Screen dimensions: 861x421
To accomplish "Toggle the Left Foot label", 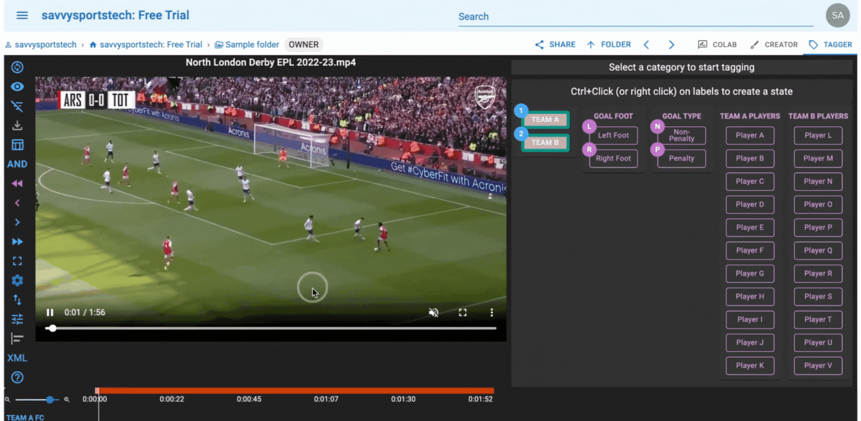I will tap(613, 135).
